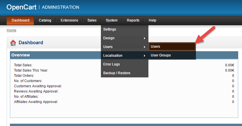Screen dimensions: 242x126
Task: Click the Total Sales 0.00€ value
Action: tap(229, 65)
